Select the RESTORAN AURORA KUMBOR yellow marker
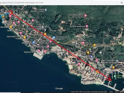Screen dimensions: 124x93 point(94,45)
